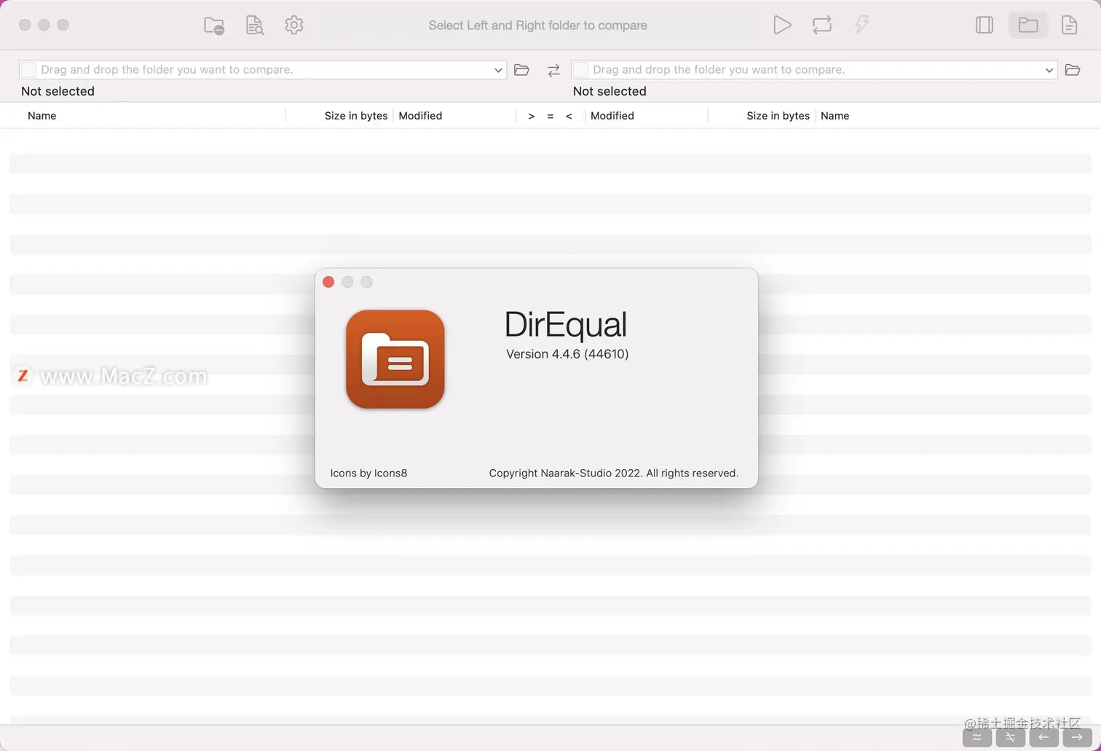Click the left Not selected status label
The image size is (1101, 751).
click(x=58, y=91)
